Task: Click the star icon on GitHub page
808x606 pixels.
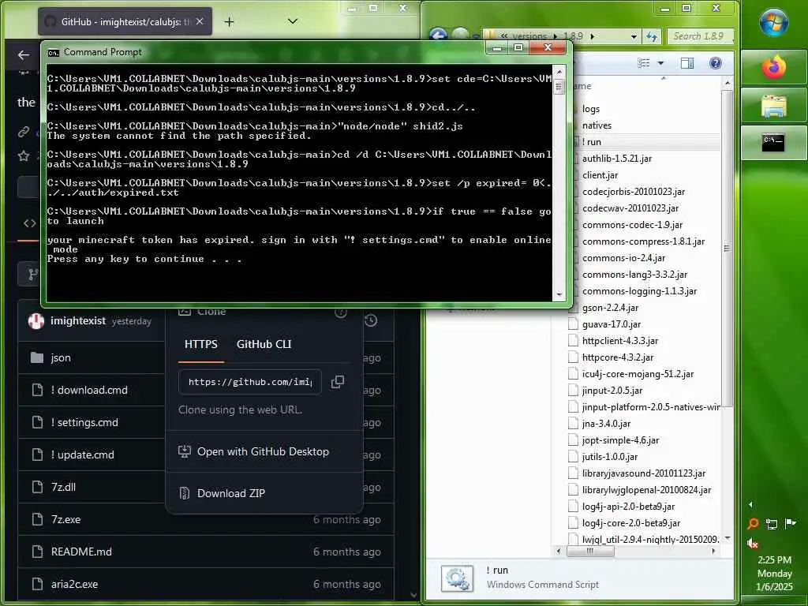Action: pyautogui.click(x=24, y=155)
